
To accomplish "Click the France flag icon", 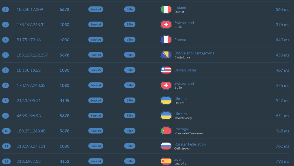I will [x=166, y=40].
